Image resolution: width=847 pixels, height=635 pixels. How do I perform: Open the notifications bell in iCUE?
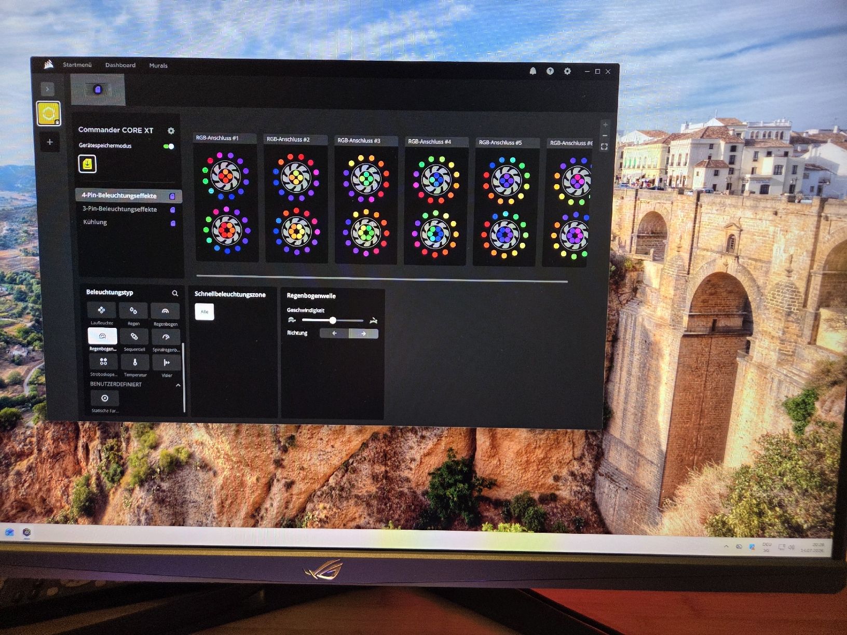532,71
